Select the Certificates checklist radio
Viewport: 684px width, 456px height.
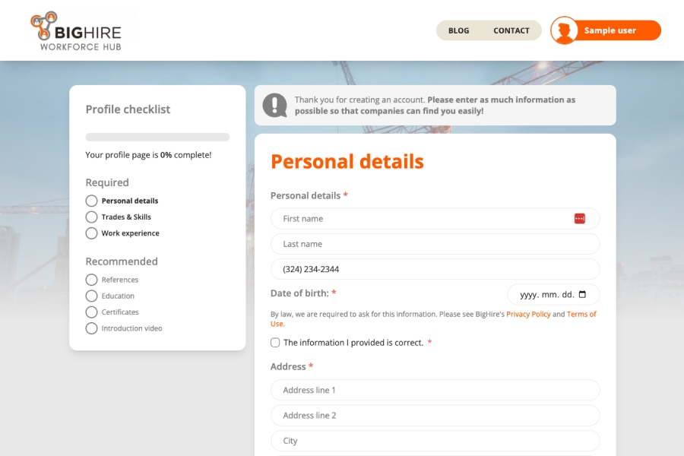coord(91,312)
